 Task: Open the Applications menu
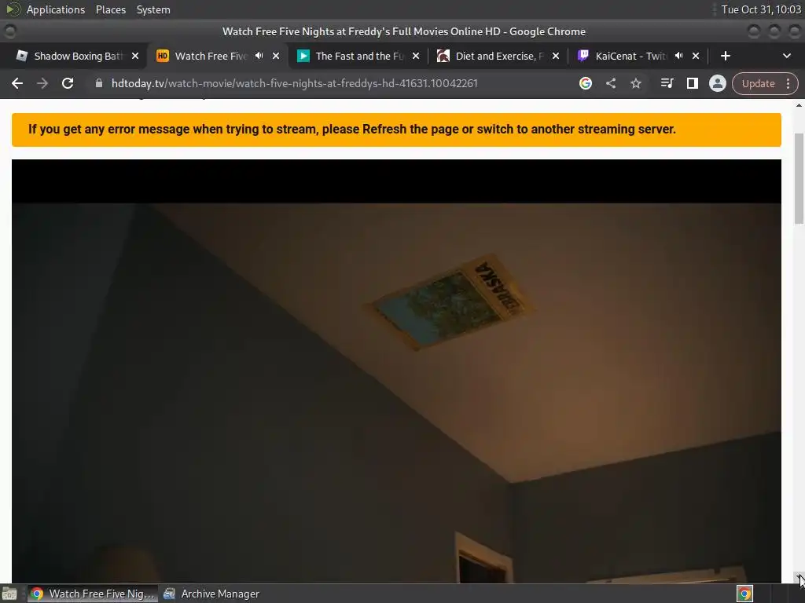point(56,9)
